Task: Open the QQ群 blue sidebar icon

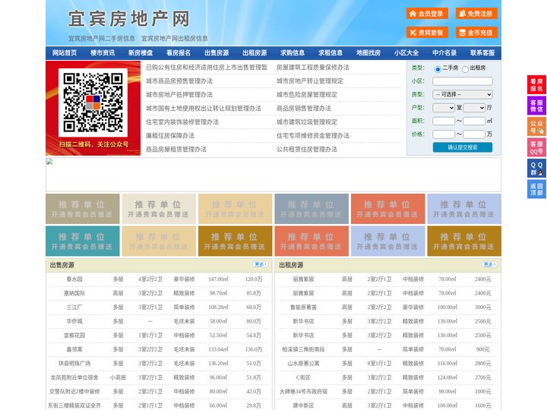Action: 536,169
